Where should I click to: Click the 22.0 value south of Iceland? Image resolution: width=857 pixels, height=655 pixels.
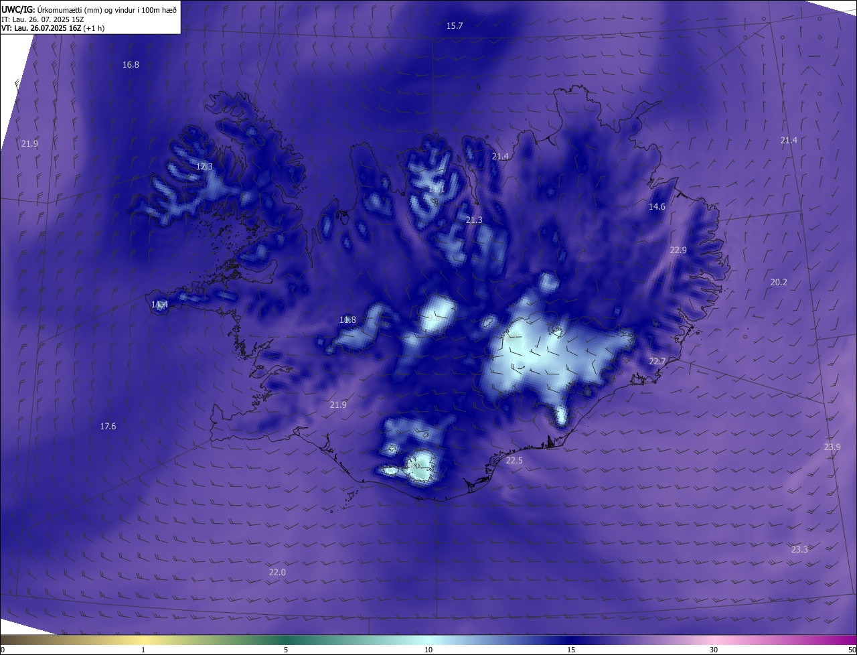[277, 573]
